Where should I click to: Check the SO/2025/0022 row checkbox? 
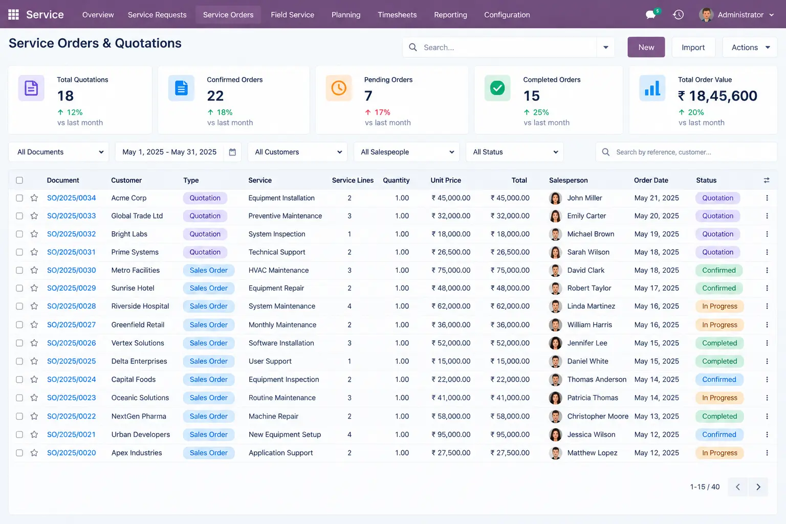[19, 416]
